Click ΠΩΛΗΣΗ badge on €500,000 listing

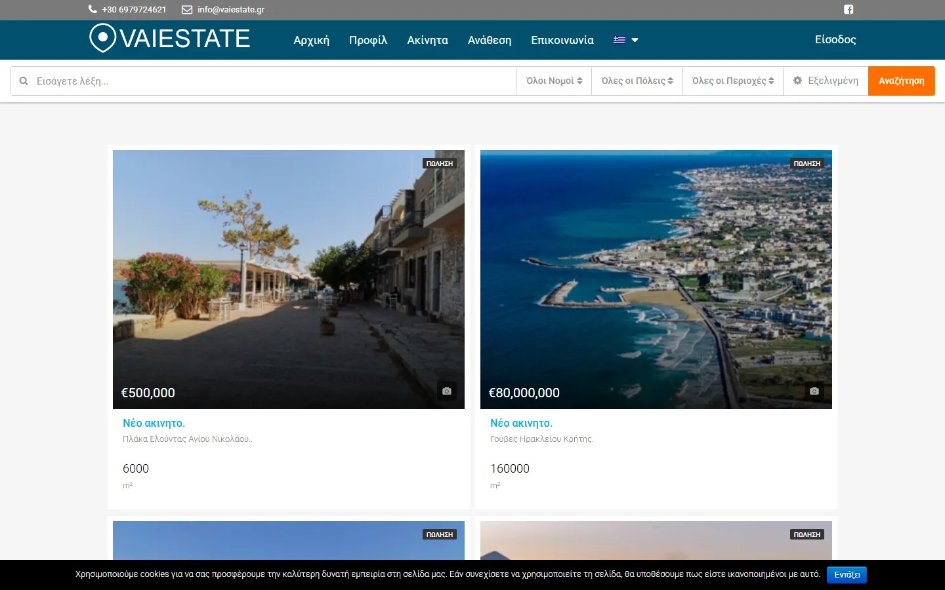click(x=440, y=163)
